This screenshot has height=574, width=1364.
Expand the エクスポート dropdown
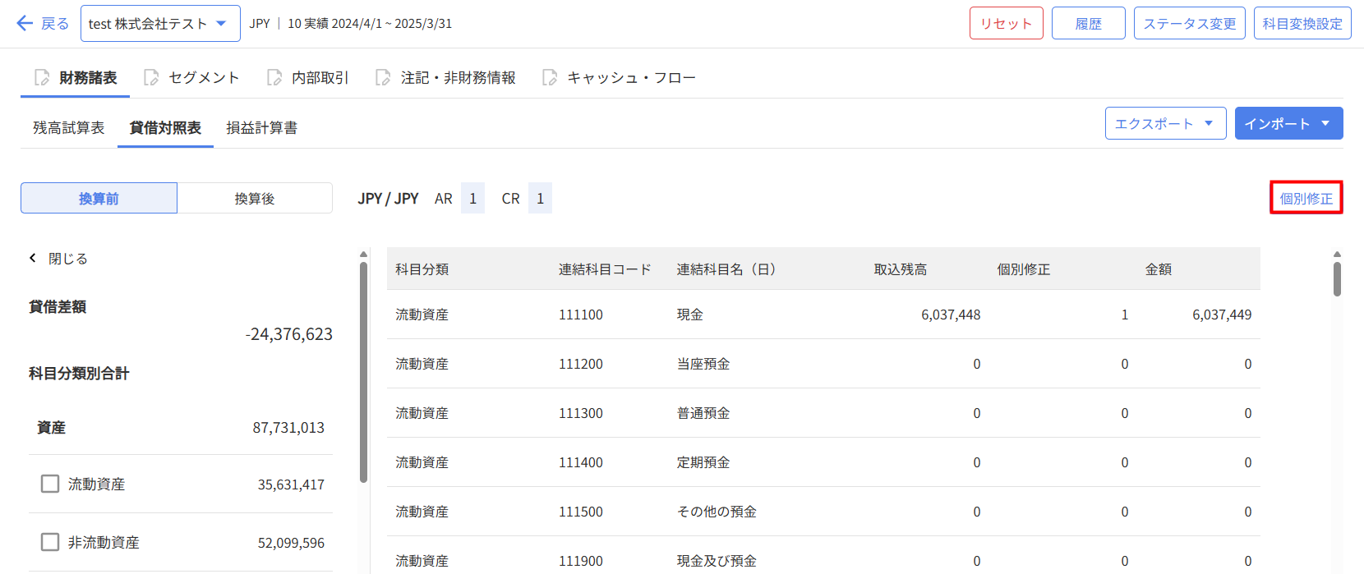coord(1165,124)
